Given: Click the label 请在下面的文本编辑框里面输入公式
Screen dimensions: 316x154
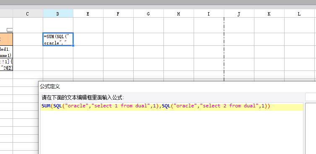Looking at the screenshot, I should point(83,98).
